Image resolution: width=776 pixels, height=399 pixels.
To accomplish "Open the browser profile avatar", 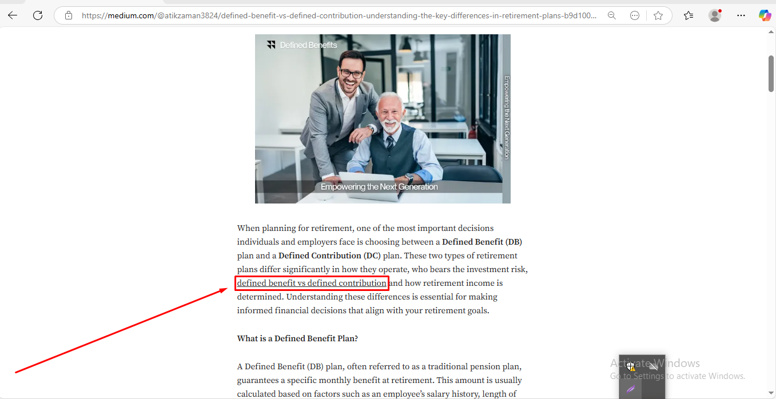I will coord(715,15).
